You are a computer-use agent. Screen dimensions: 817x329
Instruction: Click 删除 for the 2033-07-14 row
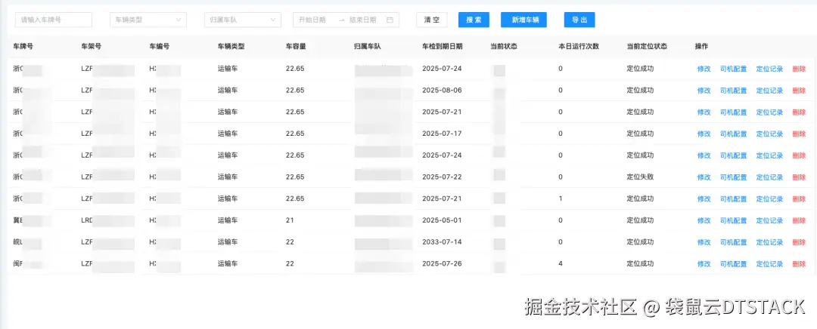pos(799,242)
